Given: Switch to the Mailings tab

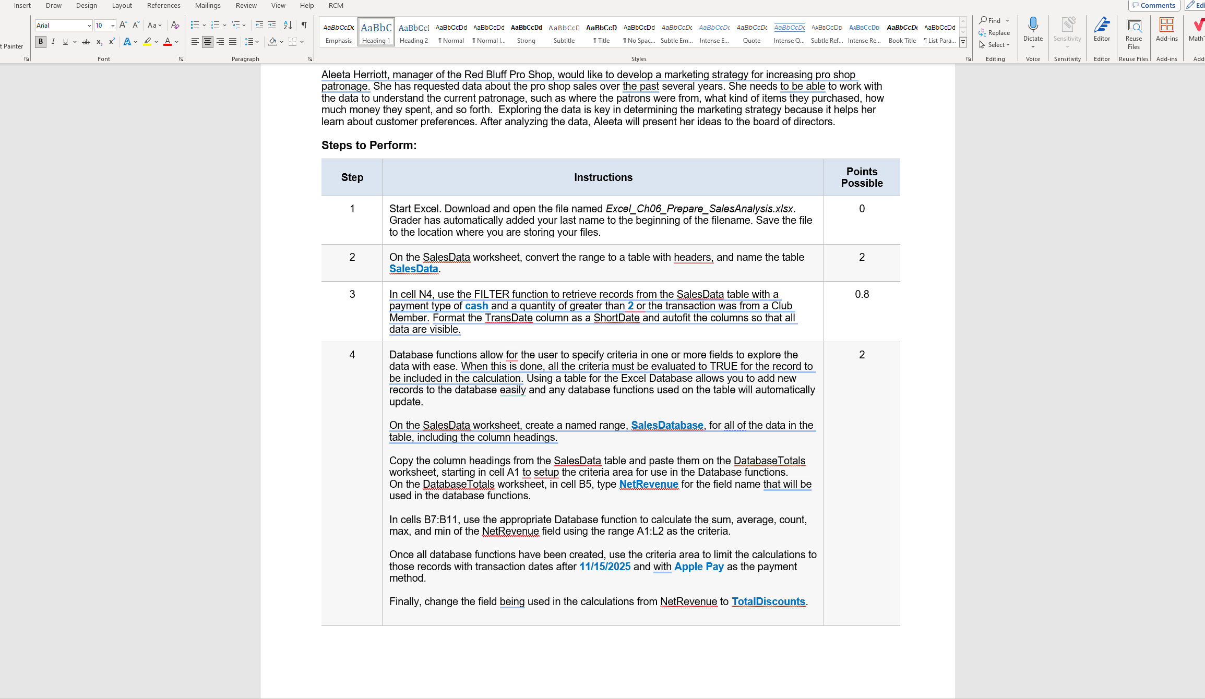Looking at the screenshot, I should pyautogui.click(x=208, y=6).
